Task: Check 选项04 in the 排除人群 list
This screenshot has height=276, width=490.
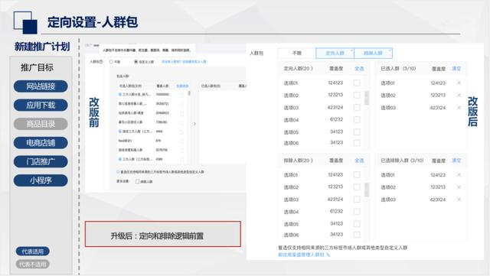Action: pos(357,212)
